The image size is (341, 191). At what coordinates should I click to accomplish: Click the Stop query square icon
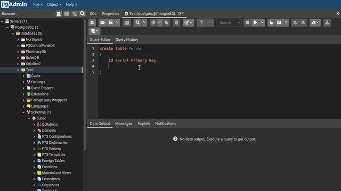pos(247,22)
